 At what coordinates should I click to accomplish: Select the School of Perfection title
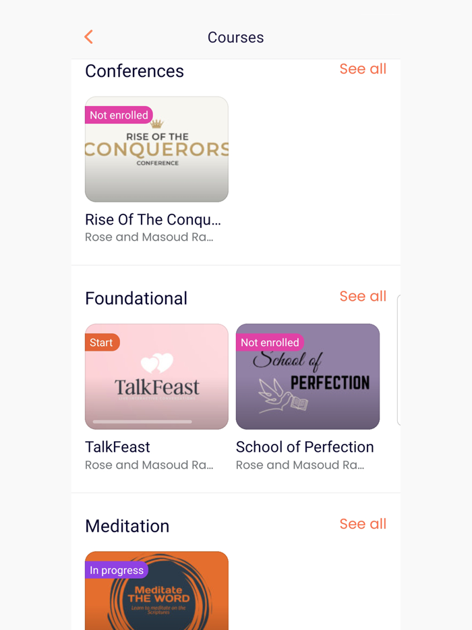click(x=305, y=447)
